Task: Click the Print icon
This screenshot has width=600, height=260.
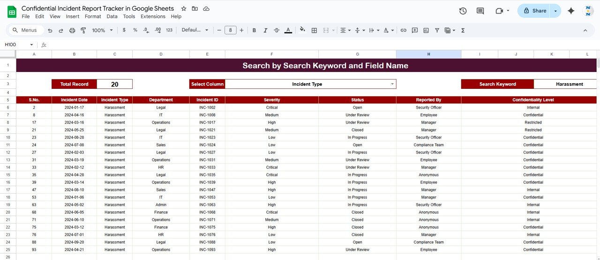Action: [72, 30]
